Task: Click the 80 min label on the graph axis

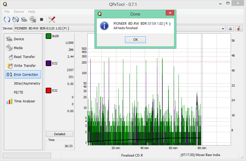Action: point(202,148)
